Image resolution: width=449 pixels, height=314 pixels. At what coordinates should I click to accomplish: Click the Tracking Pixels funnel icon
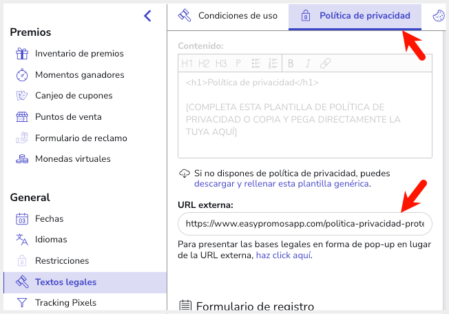coord(22,302)
